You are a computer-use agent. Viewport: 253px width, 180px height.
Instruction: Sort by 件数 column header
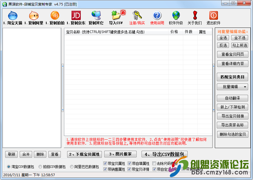click(x=190, y=32)
